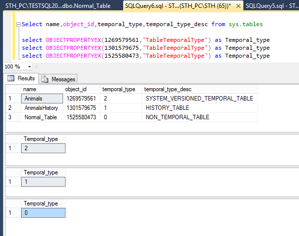Select the result cell containing 1 in third grid
This screenshot has height=236, width=299.
coord(43,182)
